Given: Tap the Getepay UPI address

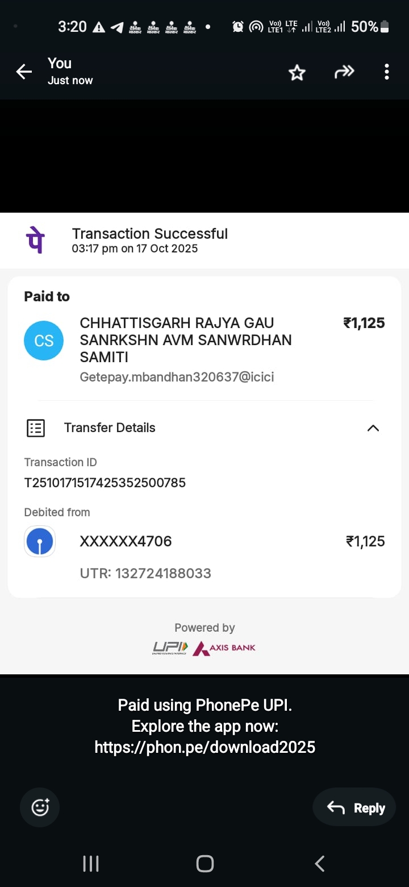Looking at the screenshot, I should point(177,377).
